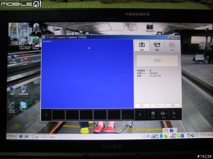The width and height of the screenshot is (213, 159).
Task: Click the blue help floating toolbar icon
Action: click(x=171, y=131)
